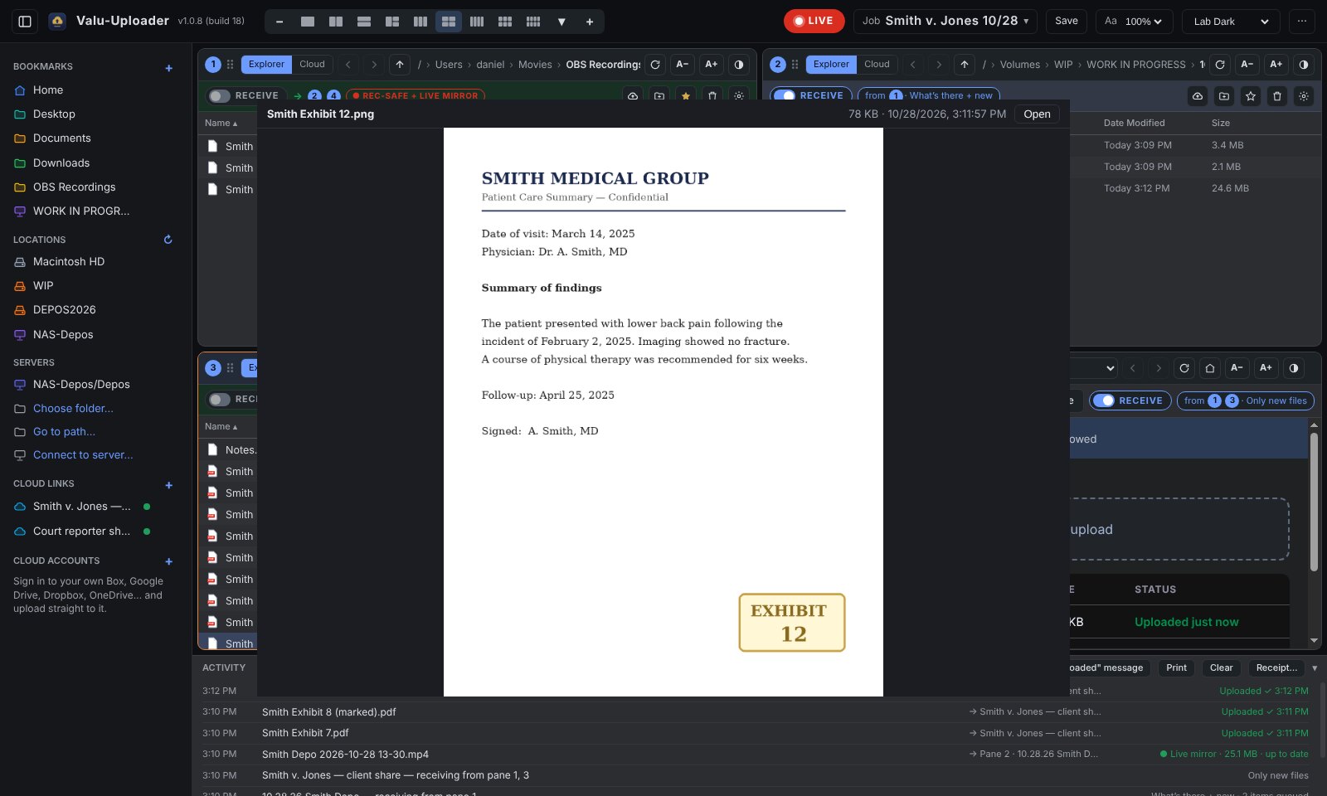Select pane 1 Explorer tab
The height and width of the screenshot is (796, 1327).
point(266,65)
